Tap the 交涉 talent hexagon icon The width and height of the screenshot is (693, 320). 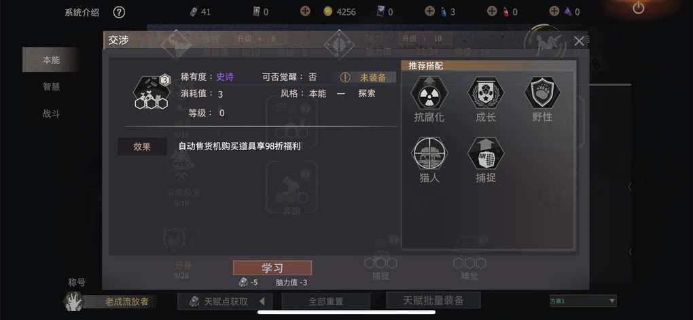tap(151, 92)
